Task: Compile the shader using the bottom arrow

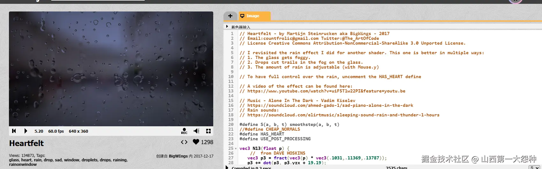Action: click(x=227, y=167)
